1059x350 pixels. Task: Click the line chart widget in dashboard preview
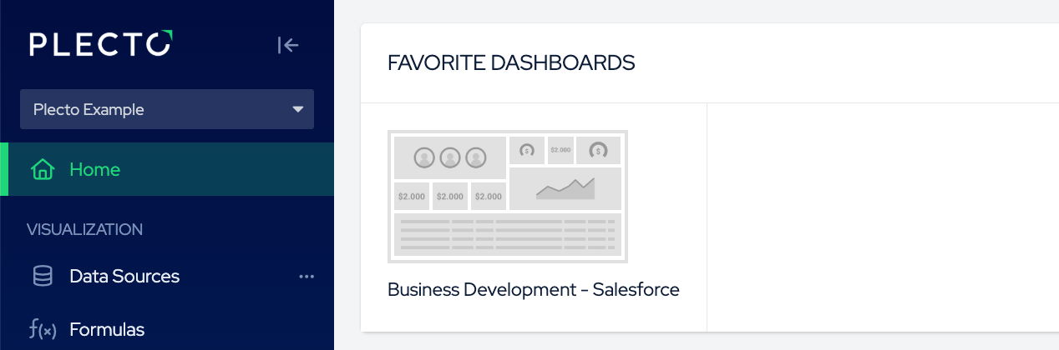[x=565, y=189]
